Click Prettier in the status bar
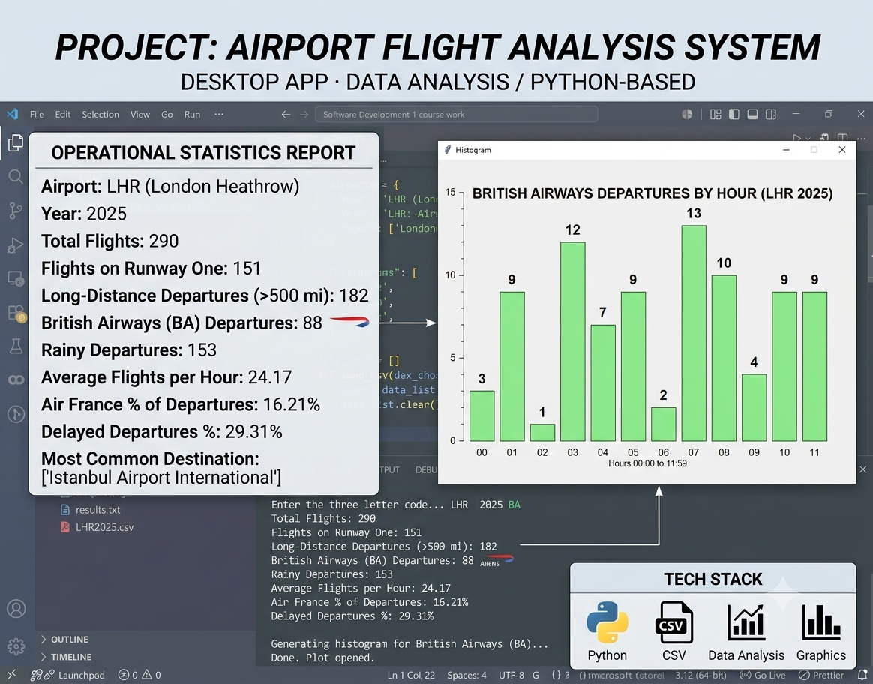Viewport: 873px width, 684px height. pos(822,675)
